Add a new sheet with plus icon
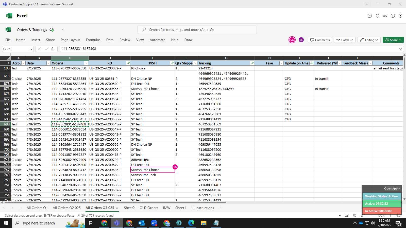Screen dimensions: 406x228 (220, 208)
